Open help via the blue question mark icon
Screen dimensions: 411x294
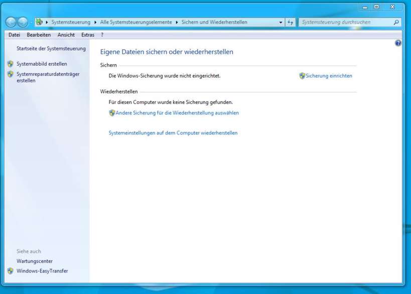point(398,43)
